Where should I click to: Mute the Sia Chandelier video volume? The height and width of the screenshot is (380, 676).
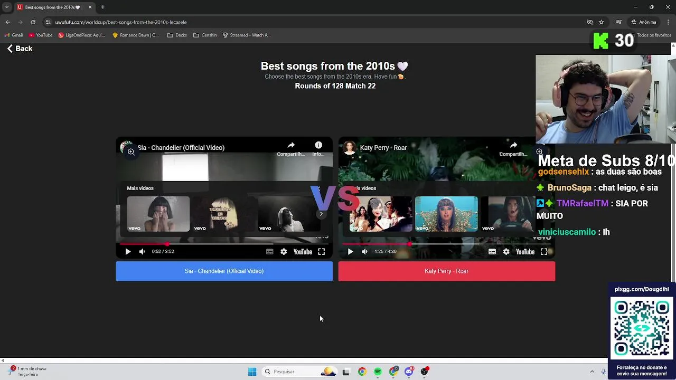pyautogui.click(x=142, y=252)
